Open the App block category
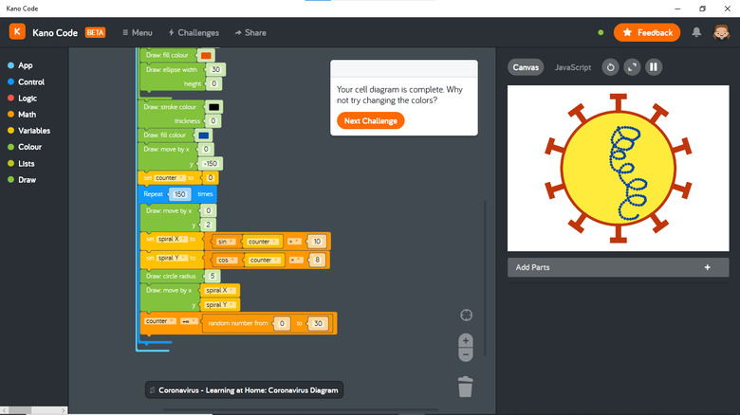The height and width of the screenshot is (415, 740). coord(20,65)
